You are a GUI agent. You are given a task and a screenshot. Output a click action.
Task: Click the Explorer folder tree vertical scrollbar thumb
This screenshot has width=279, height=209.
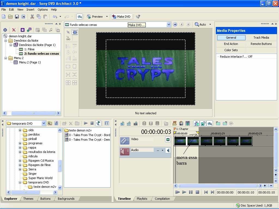click(x=60, y=166)
